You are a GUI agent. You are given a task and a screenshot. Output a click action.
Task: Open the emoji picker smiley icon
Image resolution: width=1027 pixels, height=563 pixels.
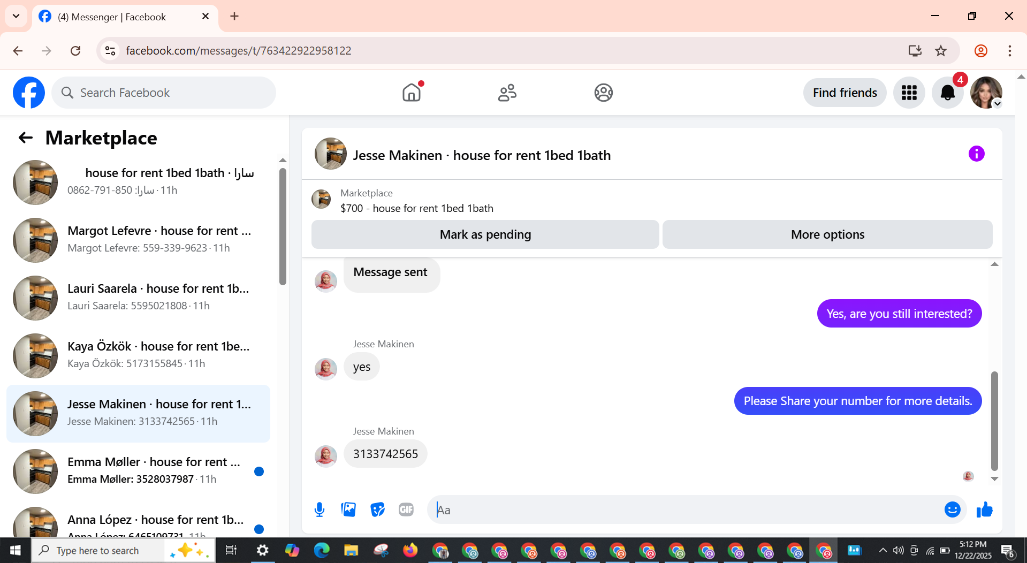(952, 509)
